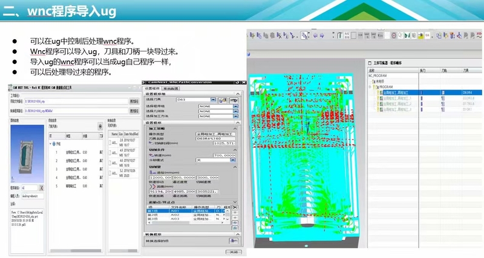Click the rightmost icon button in the 选择刀具 row

(x=234, y=100)
